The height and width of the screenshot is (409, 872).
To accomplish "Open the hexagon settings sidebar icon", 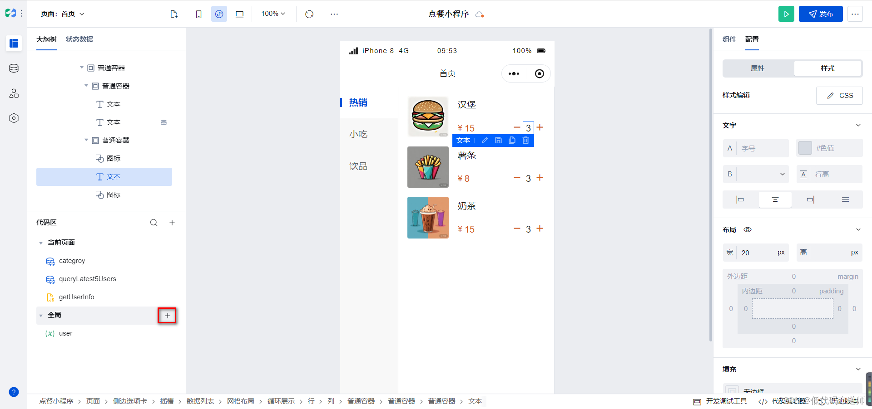I will point(14,118).
